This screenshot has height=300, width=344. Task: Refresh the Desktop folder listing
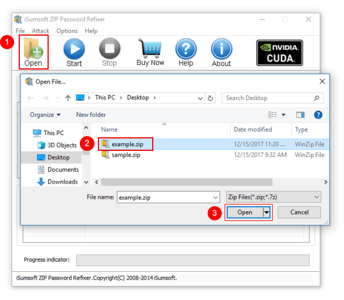(x=210, y=98)
